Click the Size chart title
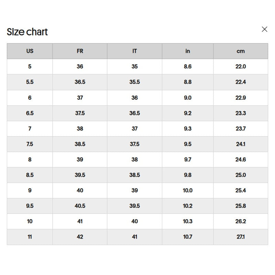275x275 pixels. point(27,32)
